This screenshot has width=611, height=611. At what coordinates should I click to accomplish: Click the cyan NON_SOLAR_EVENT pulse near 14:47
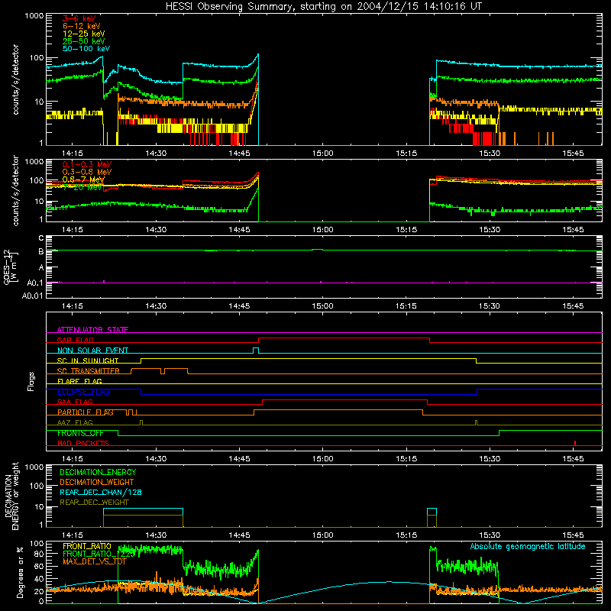[x=256, y=351]
